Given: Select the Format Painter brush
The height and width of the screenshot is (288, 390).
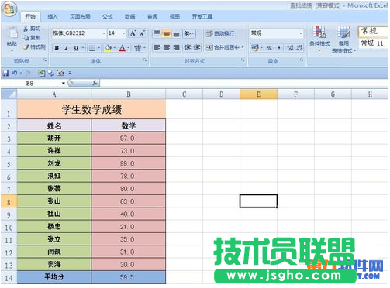Looking at the screenshot, I should (x=26, y=47).
